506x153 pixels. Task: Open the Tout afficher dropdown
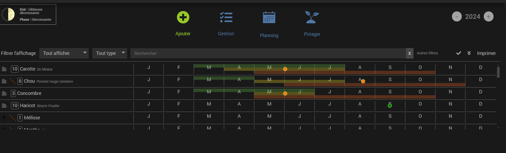coord(64,53)
